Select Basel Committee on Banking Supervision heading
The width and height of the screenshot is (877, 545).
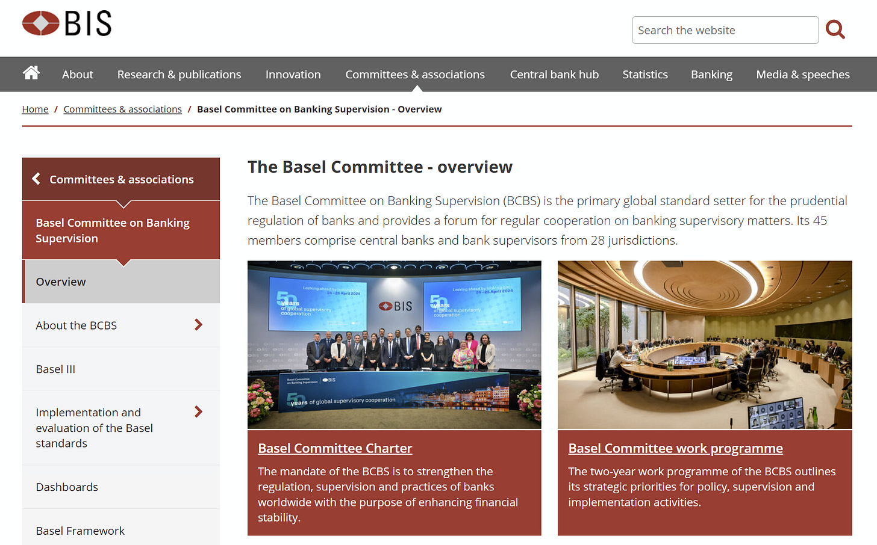(x=121, y=230)
